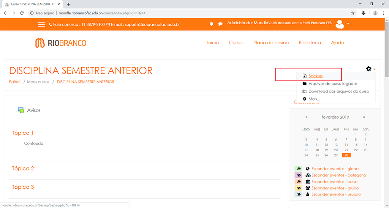
Task: Click the Rio Branco logo
Action: click(61, 43)
